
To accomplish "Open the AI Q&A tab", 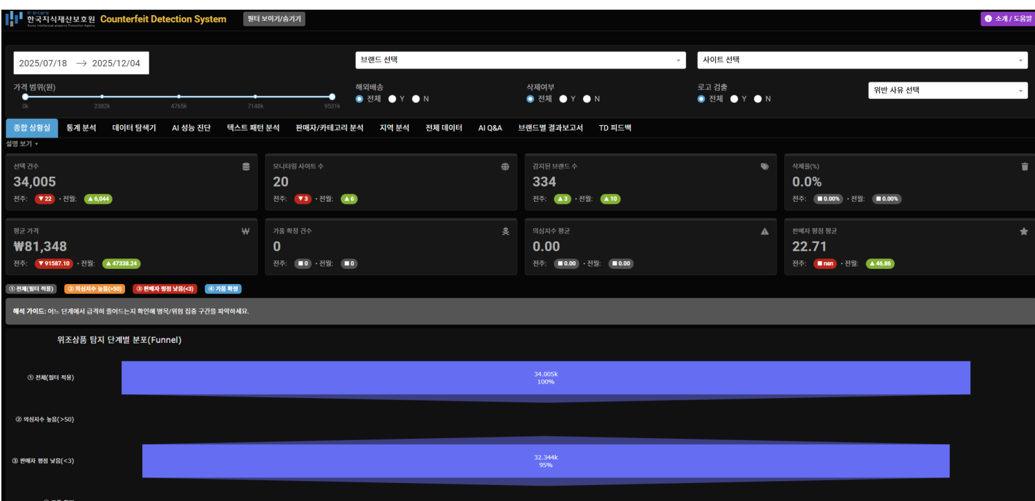I will tap(492, 127).
